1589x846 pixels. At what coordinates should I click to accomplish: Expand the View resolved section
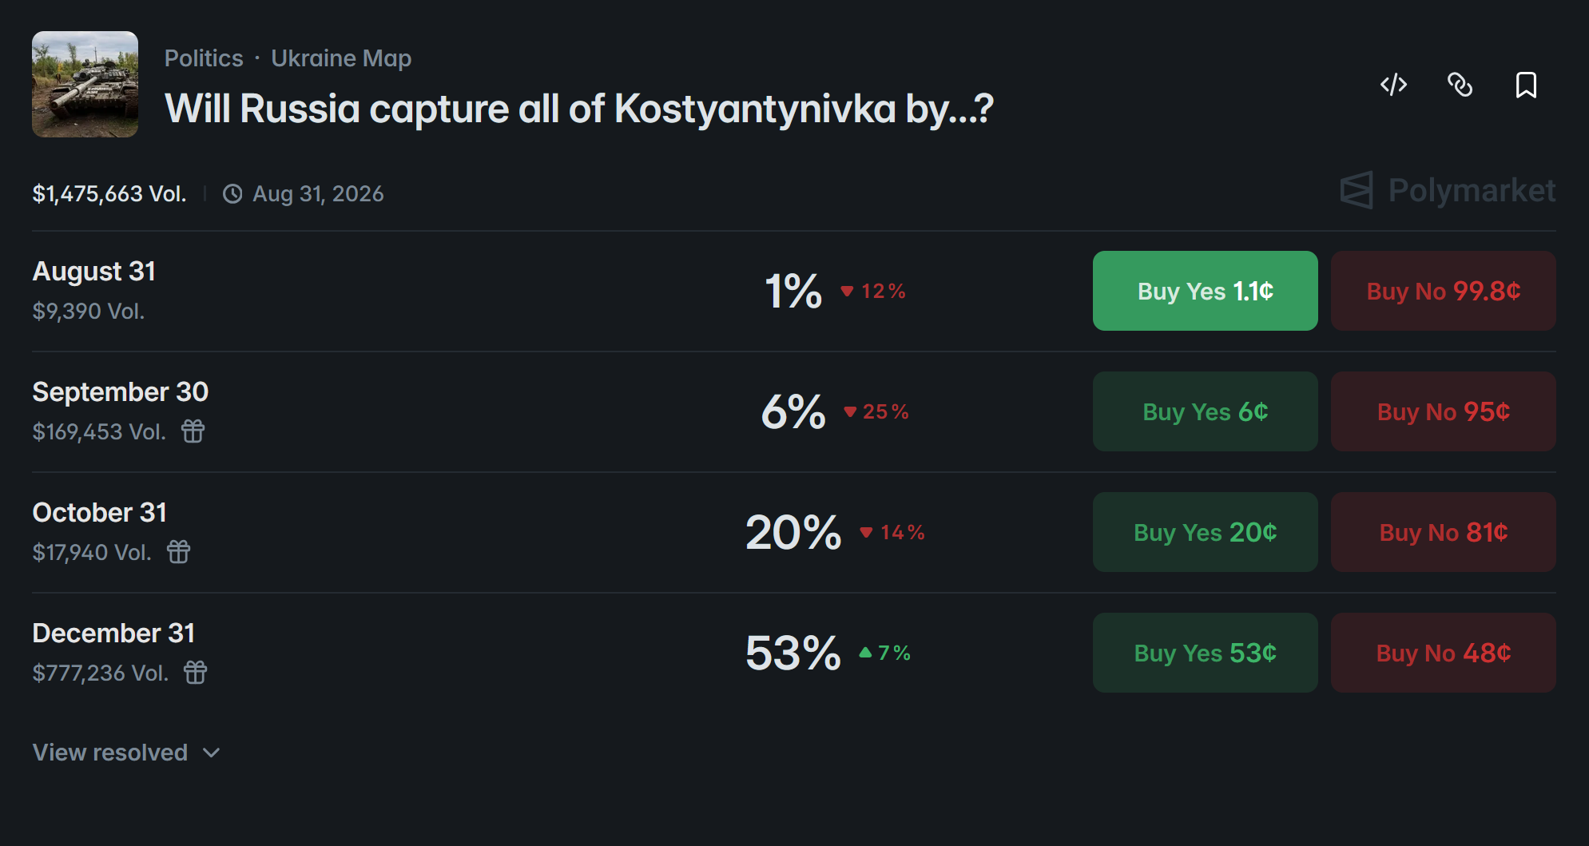(x=126, y=753)
